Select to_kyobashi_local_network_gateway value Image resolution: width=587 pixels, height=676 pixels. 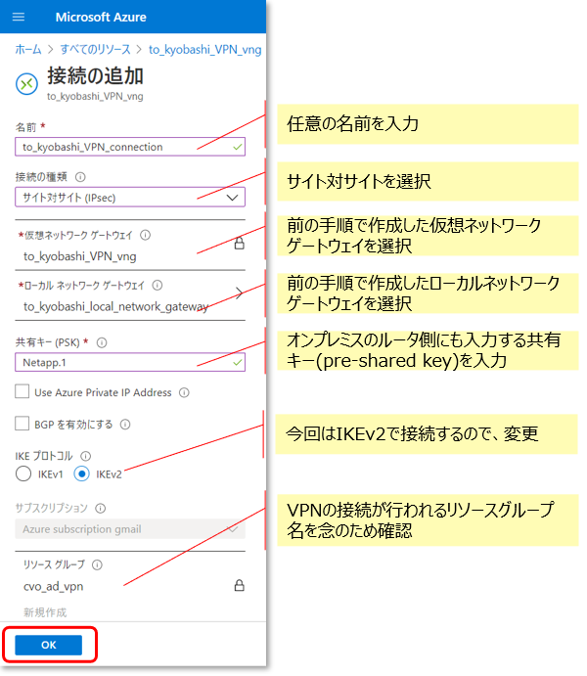[x=116, y=306]
